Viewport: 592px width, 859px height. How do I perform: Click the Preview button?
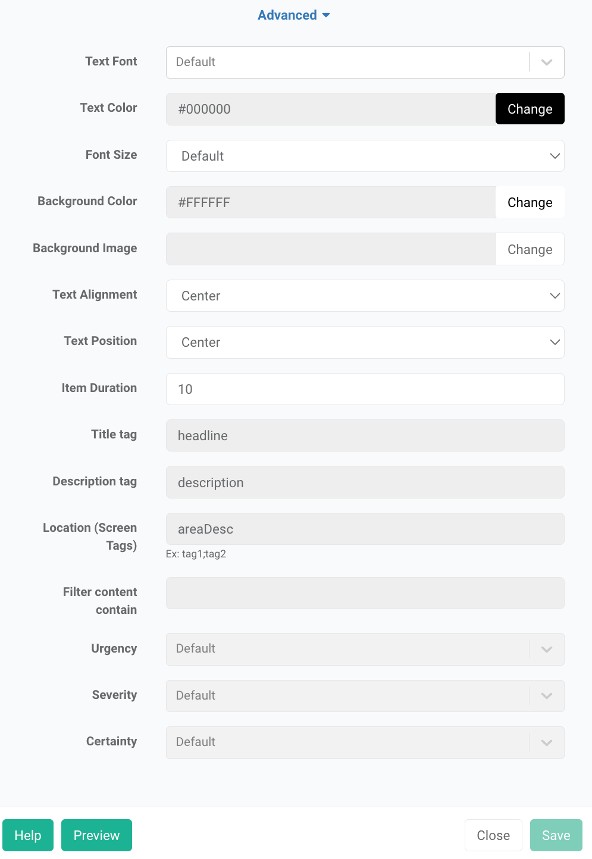(96, 835)
